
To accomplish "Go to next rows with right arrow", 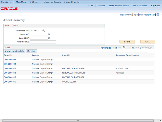I will [x=147, y=48].
